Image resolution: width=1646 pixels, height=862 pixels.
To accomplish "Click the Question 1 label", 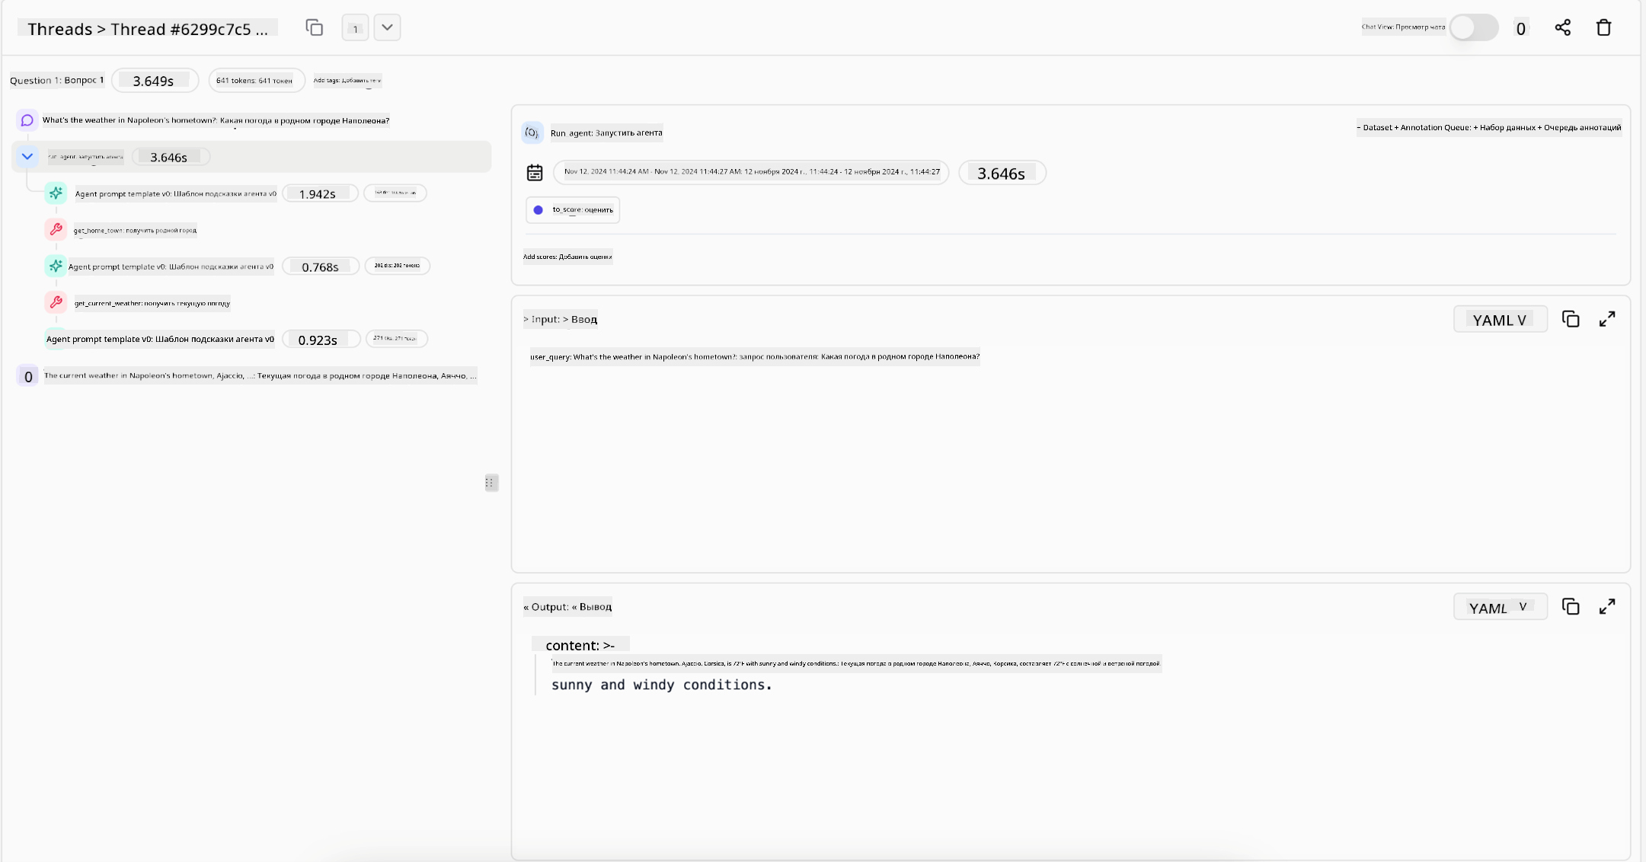I will [56, 80].
